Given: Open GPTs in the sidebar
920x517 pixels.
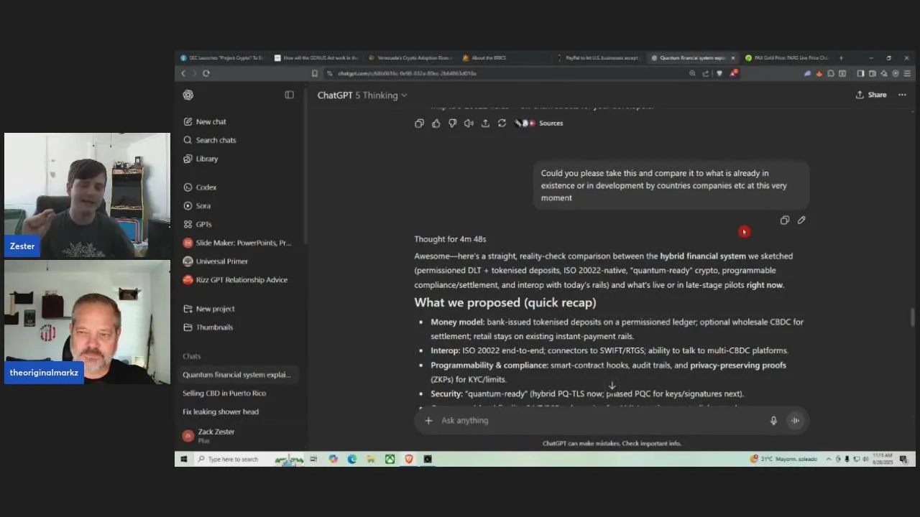Looking at the screenshot, I should pos(198,224).
